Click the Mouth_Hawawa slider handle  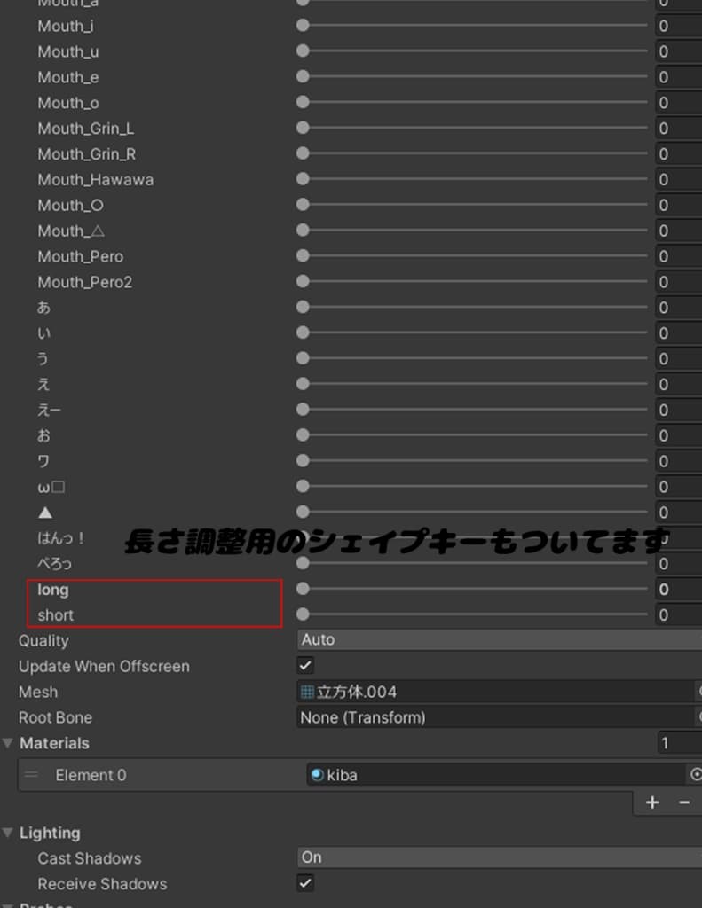click(x=303, y=179)
